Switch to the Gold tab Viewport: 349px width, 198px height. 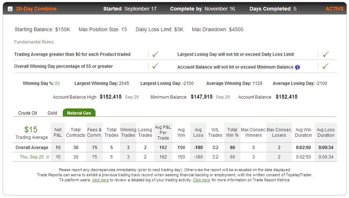point(52,113)
